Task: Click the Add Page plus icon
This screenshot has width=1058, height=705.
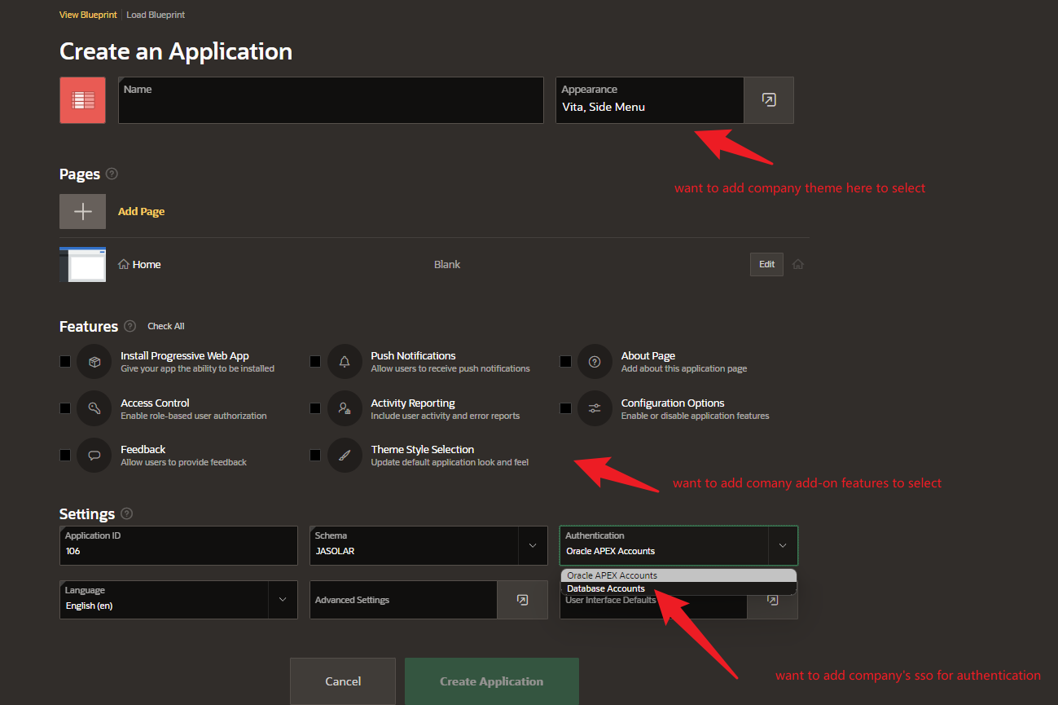Action: click(82, 211)
